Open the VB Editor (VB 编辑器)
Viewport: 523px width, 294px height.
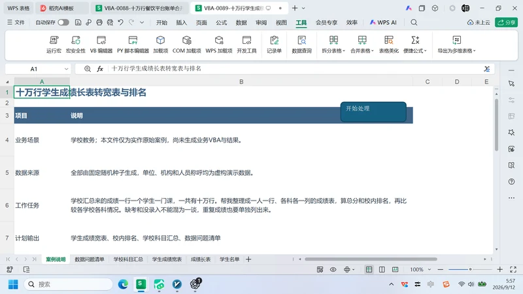click(x=101, y=44)
